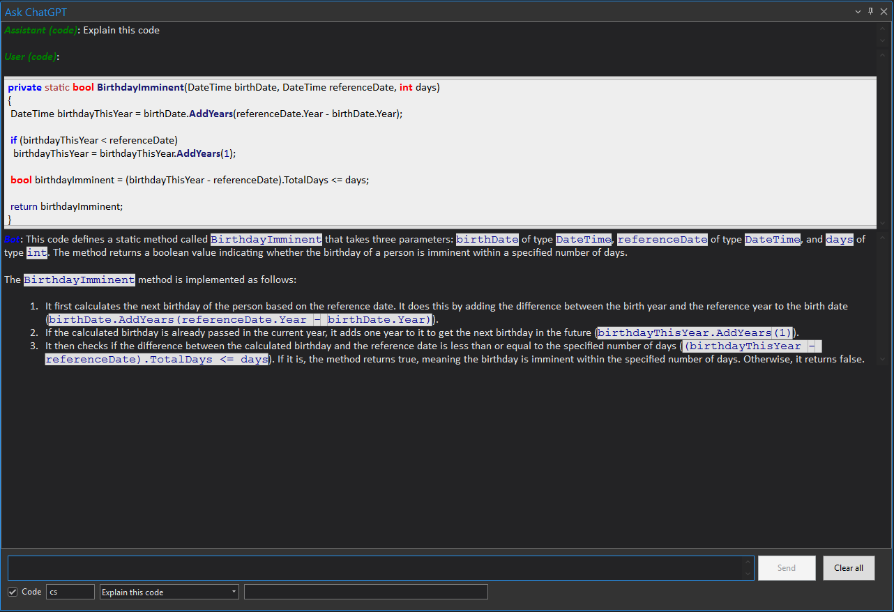Click the "DateTime birthdayThisYear = birthDate.AddYears" code line
Image resolution: width=894 pixels, height=612 pixels.
click(x=206, y=113)
